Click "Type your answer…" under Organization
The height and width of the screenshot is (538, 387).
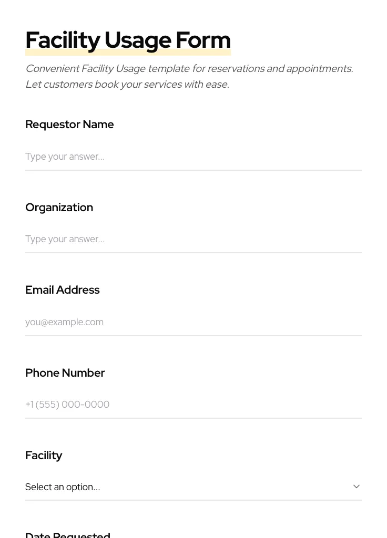coord(65,239)
